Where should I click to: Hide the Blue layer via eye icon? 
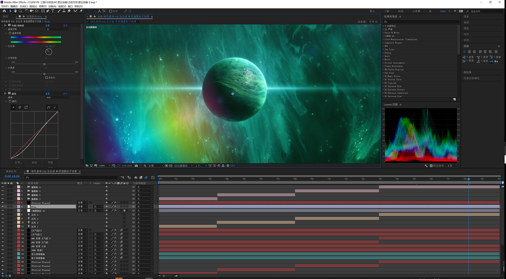[3, 207]
